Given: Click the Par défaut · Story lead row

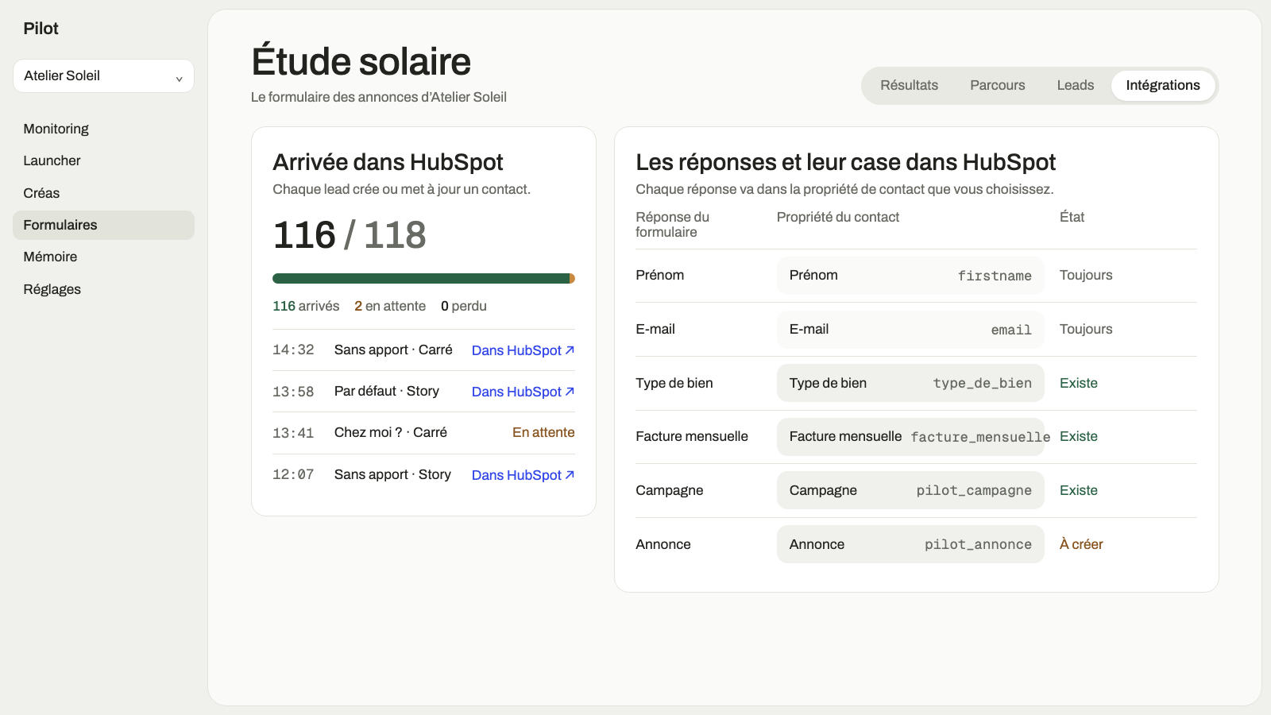Looking at the screenshot, I should click(423, 392).
